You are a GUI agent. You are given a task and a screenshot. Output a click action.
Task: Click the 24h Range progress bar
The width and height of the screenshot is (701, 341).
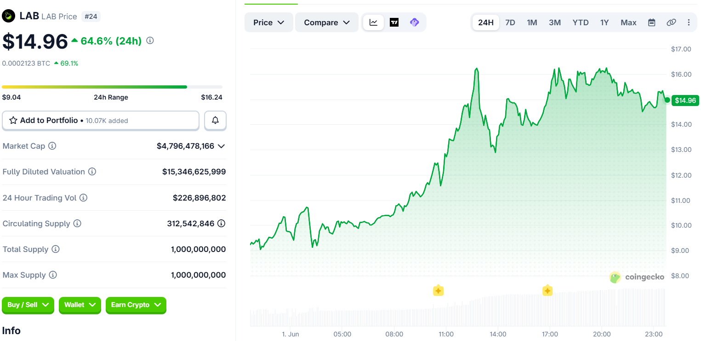(x=112, y=87)
